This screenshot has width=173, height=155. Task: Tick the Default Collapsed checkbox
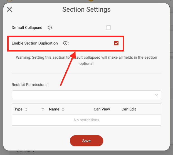[108, 28]
